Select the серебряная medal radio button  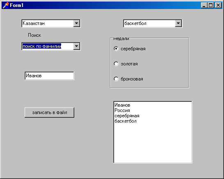click(x=116, y=49)
